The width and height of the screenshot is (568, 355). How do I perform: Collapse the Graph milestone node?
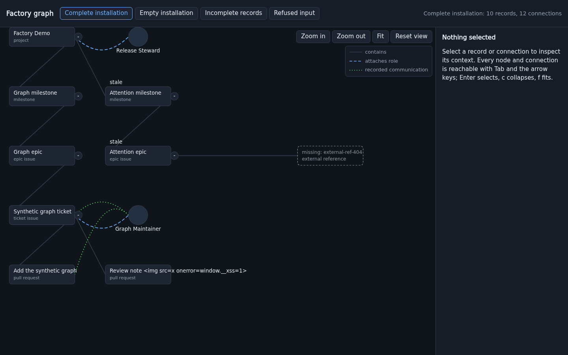(78, 96)
